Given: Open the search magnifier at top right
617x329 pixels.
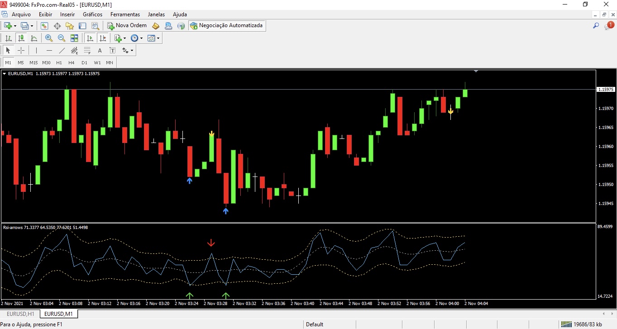Looking at the screenshot, I should click(596, 26).
